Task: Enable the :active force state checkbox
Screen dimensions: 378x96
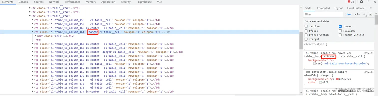Action: [x=306, y=26]
